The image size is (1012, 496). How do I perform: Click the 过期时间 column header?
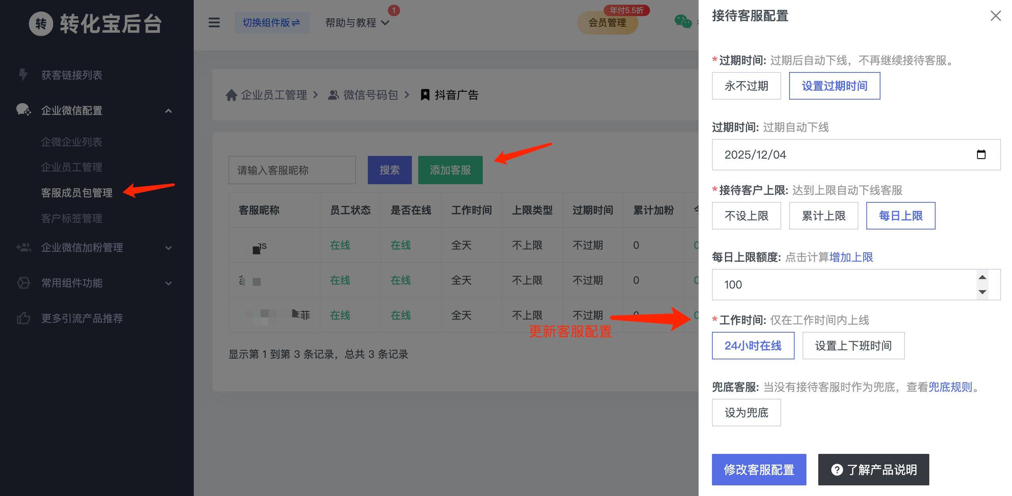pyautogui.click(x=593, y=210)
